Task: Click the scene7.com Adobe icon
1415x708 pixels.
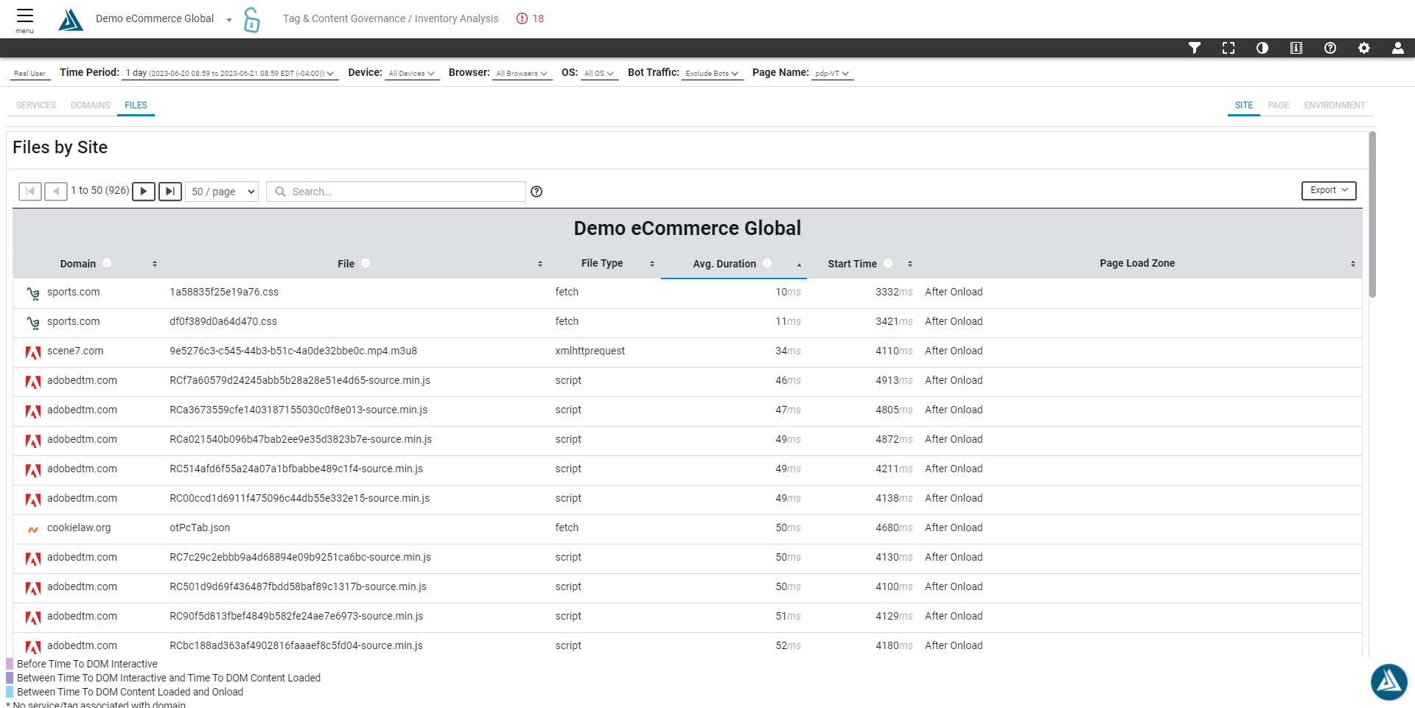Action: [x=33, y=352]
